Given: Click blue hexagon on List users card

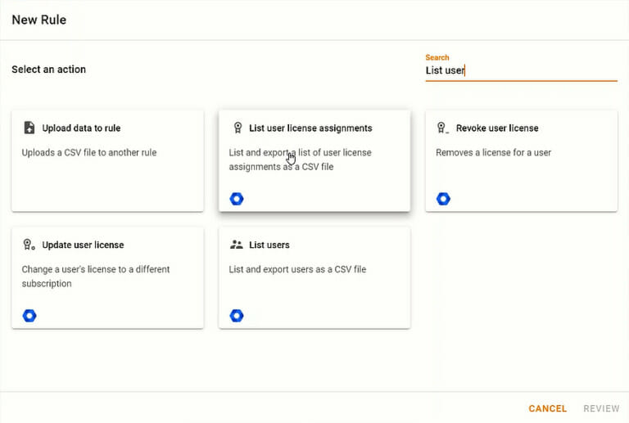Looking at the screenshot, I should [237, 316].
